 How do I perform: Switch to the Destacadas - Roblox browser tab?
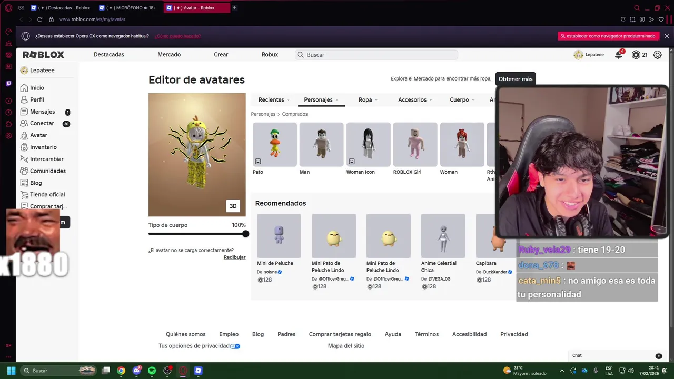click(x=61, y=8)
